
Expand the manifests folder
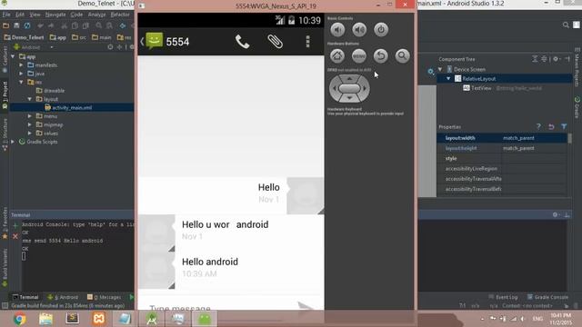tap(22, 65)
